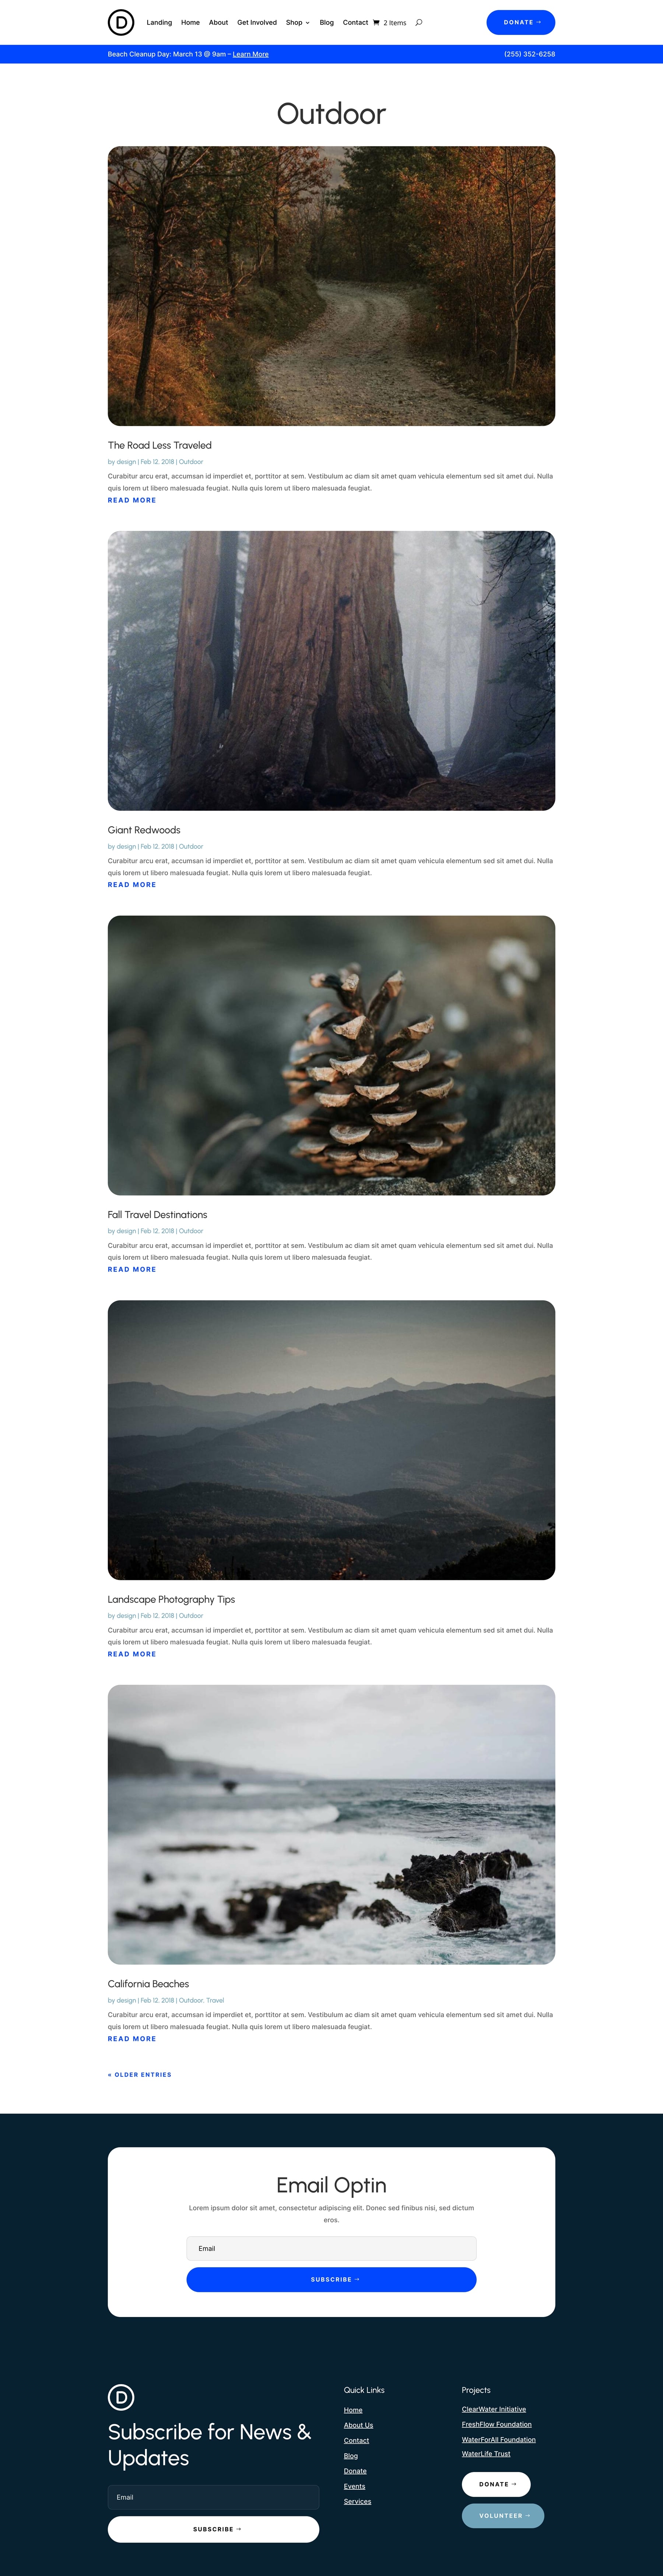663x2576 pixels.
Task: Open the forest road post image
Action: [x=331, y=286]
